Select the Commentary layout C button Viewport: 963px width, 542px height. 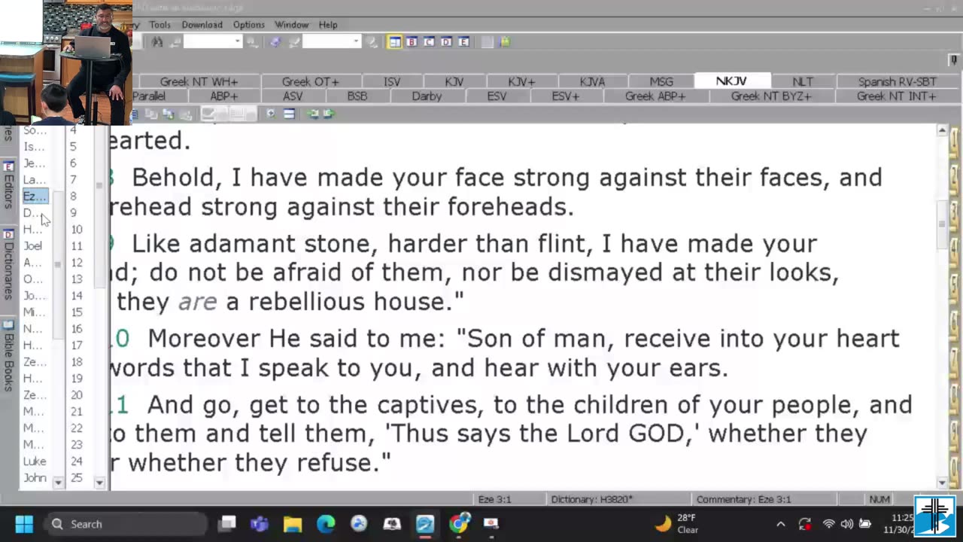(x=429, y=42)
